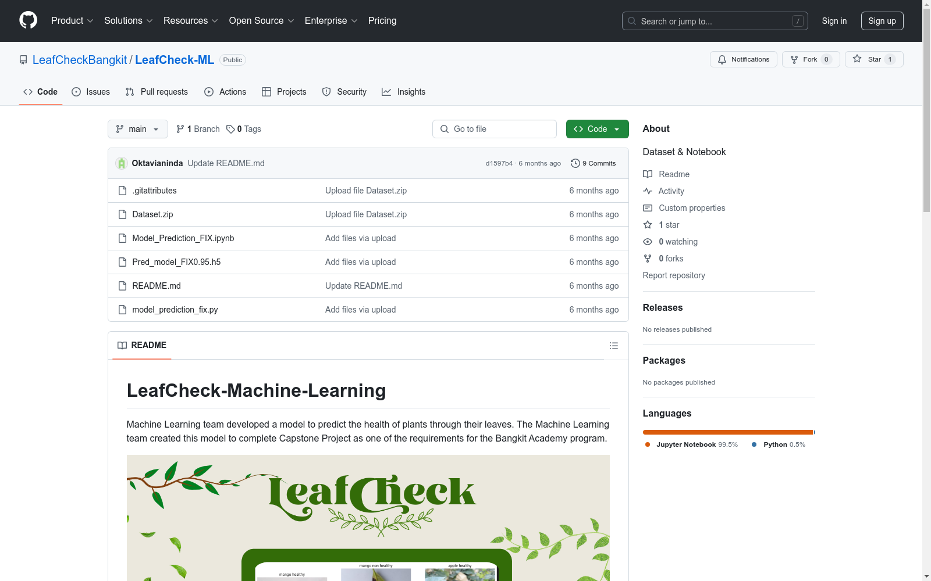Open the Projects tab

pos(284,92)
